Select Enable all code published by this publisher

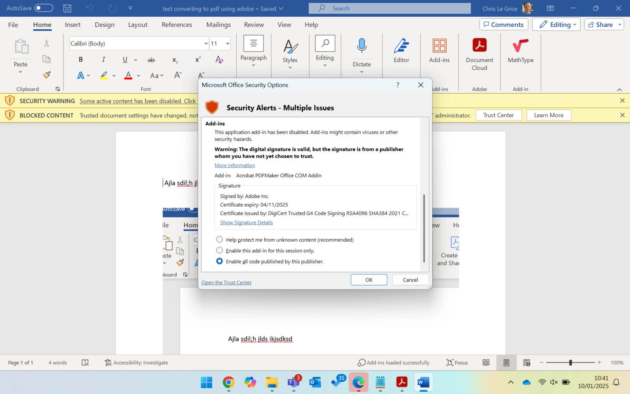tap(220, 261)
